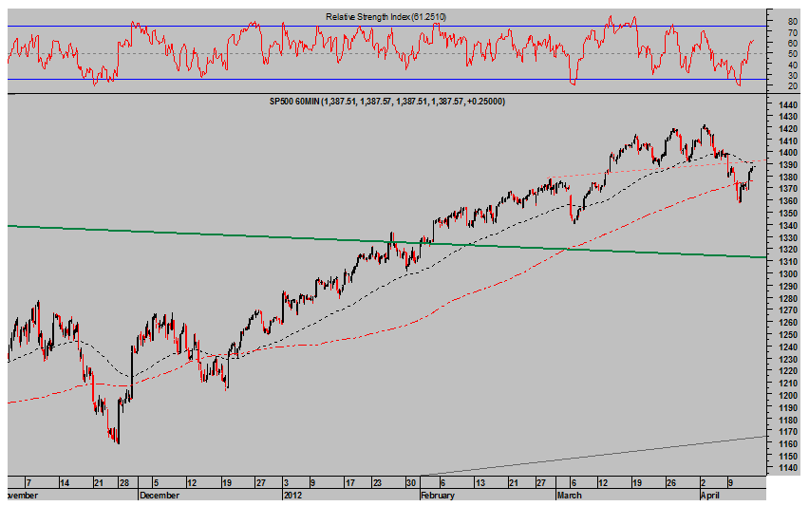Click the upper blue RSI overbought line
Image resolution: width=809 pixels, height=506 pixels.
coord(387,27)
